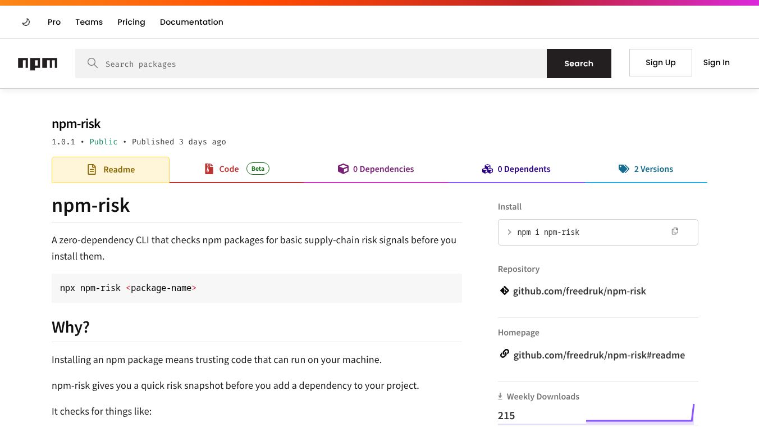Go to the Documentation page
This screenshot has width=759, height=427.
(191, 22)
